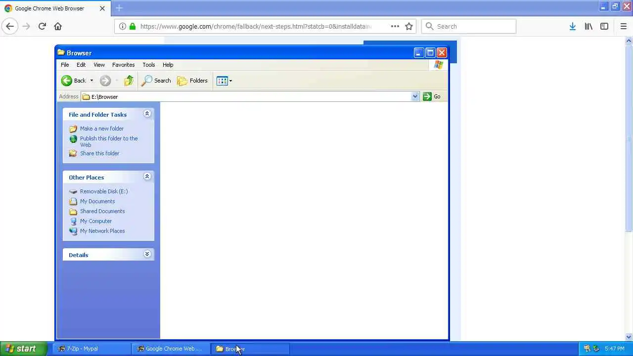Click the browser Forward arrow button
Screen dimensions: 633x356
point(26,26)
